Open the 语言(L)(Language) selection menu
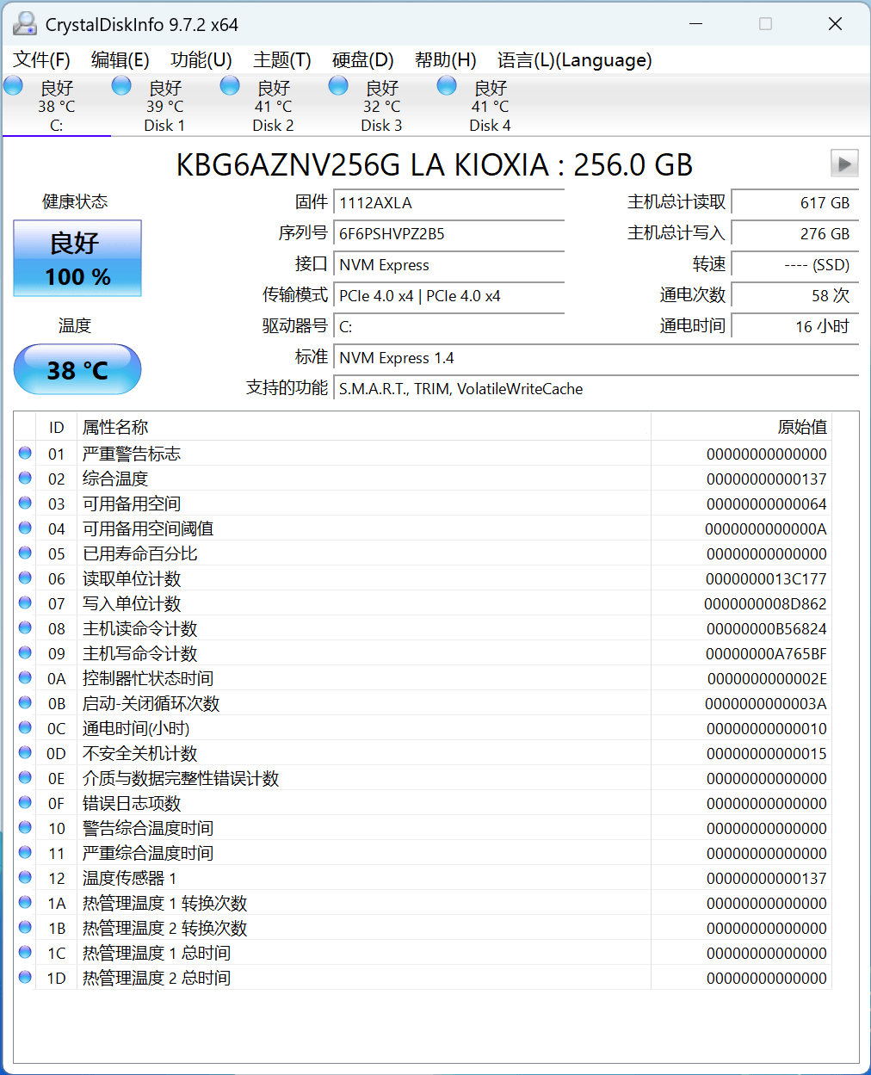This screenshot has width=871, height=1075. 572,60
